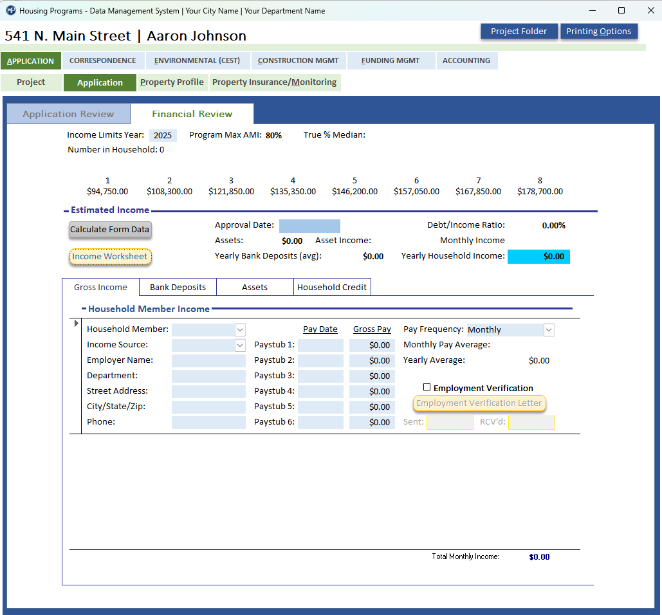Viewport: 662px width, 615px height.
Task: Open the Household Credit tab
Action: tap(332, 287)
